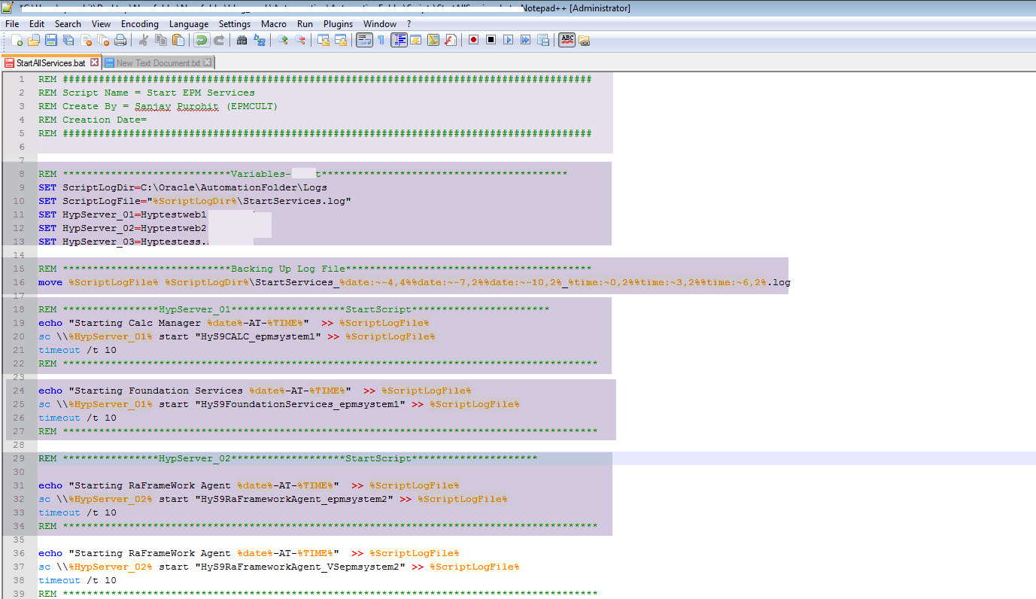Click line number 19 in the margin

pyautogui.click(x=21, y=323)
